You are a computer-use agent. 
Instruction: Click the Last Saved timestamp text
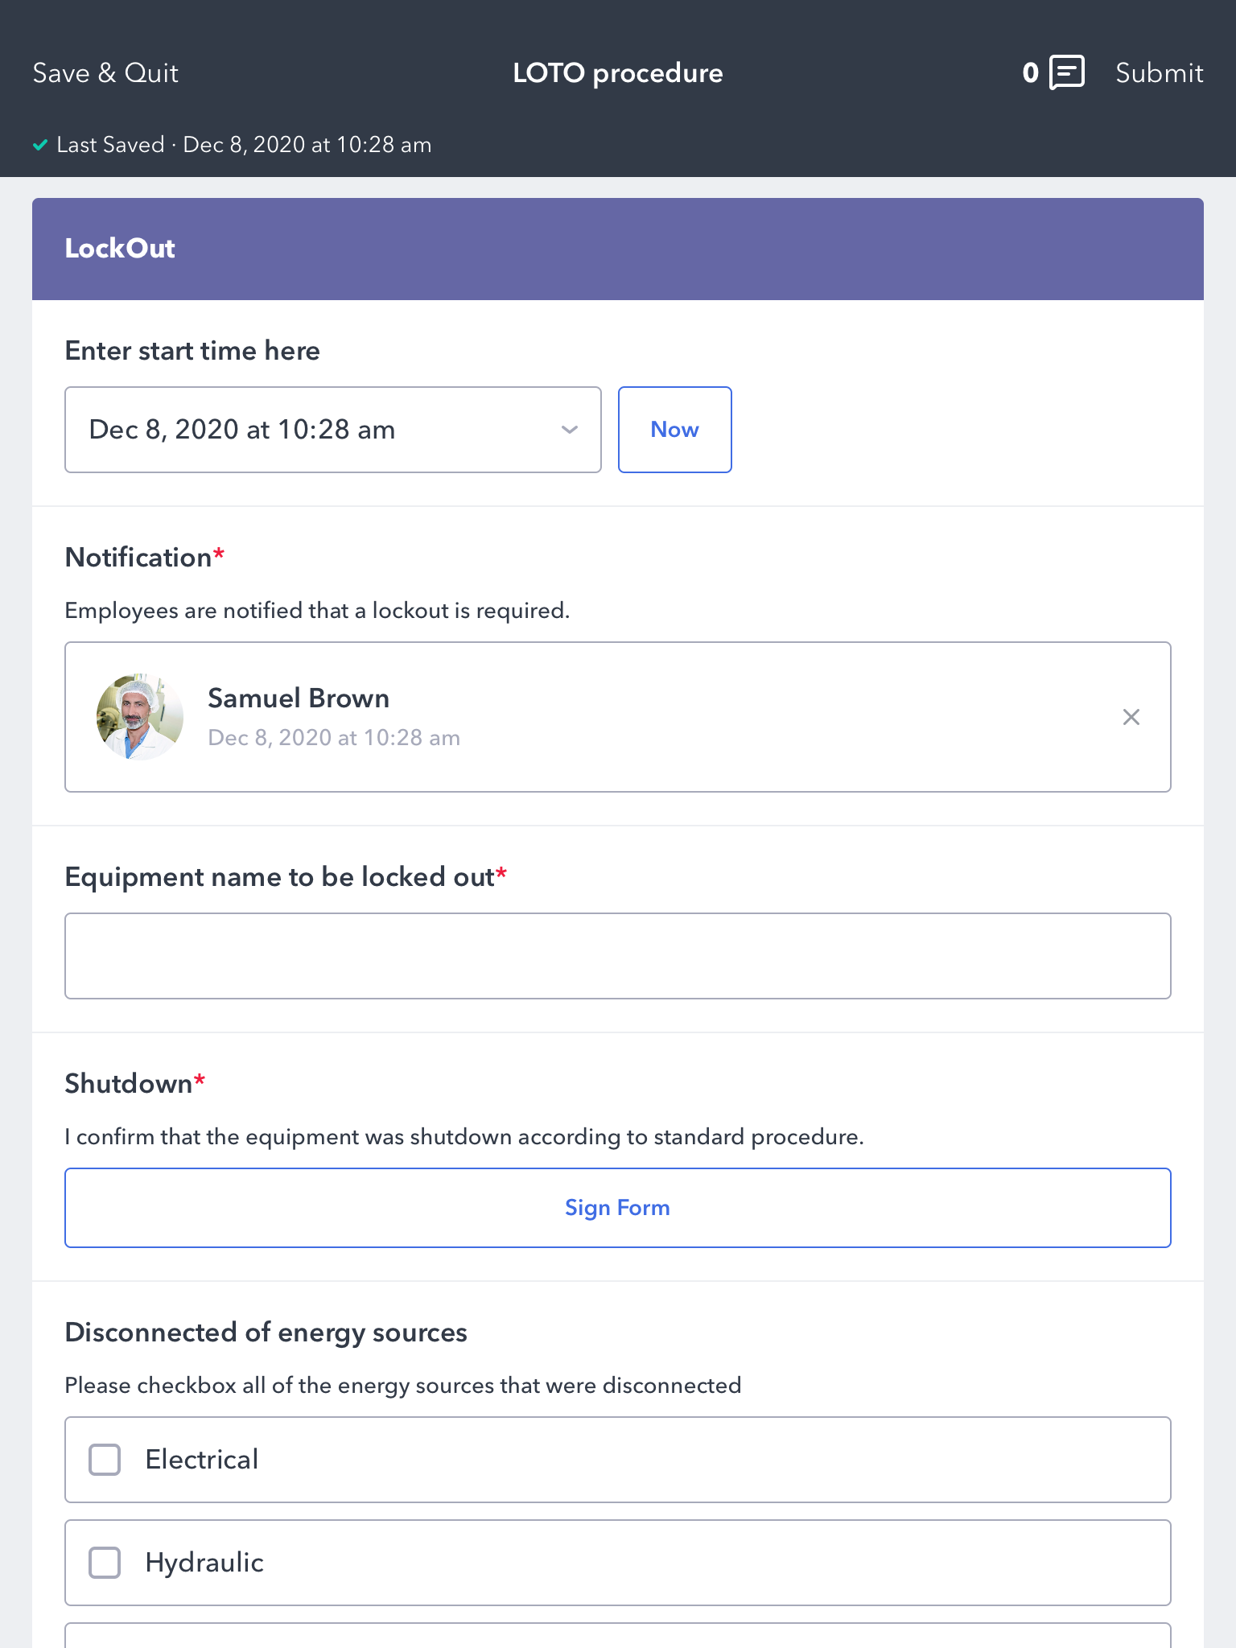(x=245, y=145)
